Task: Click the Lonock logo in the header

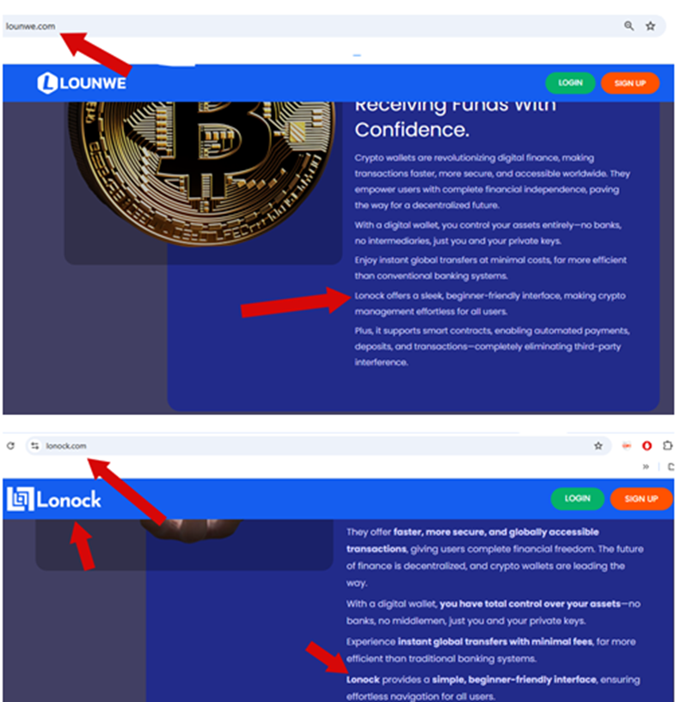Action: click(54, 499)
